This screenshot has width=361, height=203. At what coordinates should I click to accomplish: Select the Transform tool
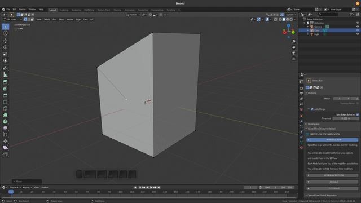point(5,60)
